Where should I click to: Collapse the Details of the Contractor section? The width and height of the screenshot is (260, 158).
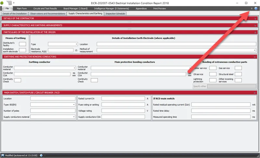pos(255,18)
